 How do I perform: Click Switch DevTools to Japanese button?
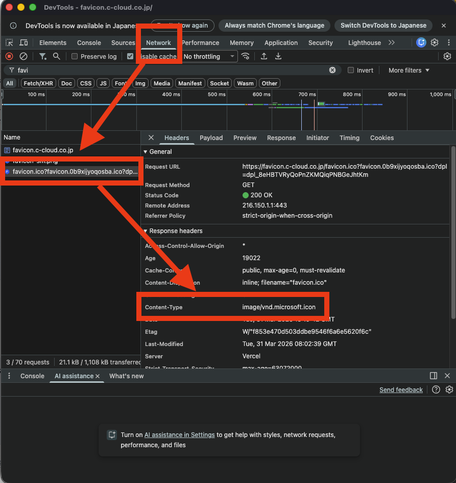tap(383, 26)
